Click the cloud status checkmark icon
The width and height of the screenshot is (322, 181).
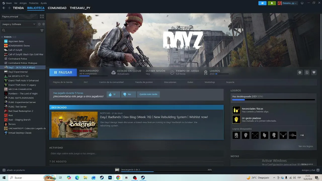(x=113, y=72)
